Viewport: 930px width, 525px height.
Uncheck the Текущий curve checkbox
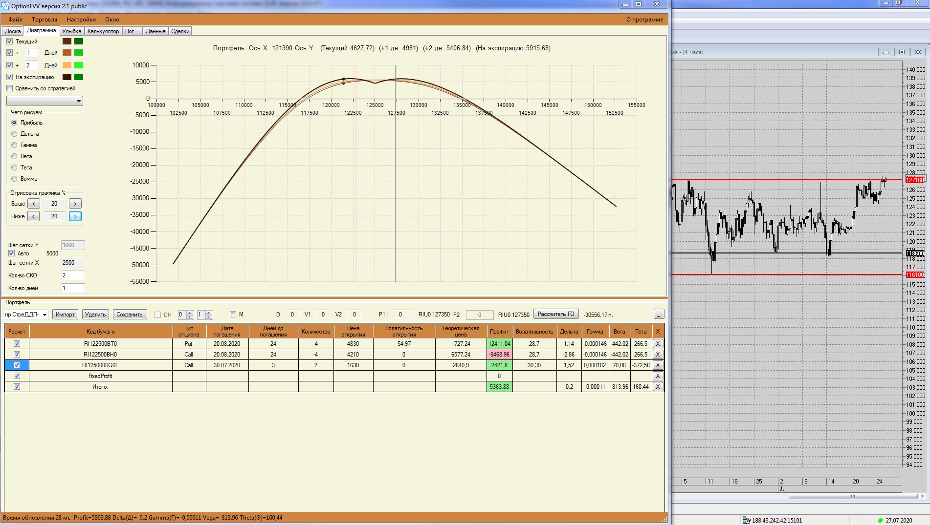tap(10, 42)
